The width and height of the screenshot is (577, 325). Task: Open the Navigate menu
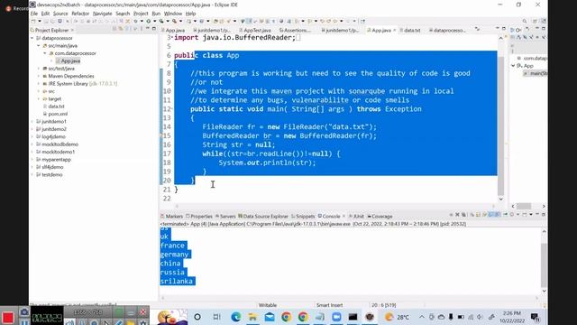click(x=102, y=14)
